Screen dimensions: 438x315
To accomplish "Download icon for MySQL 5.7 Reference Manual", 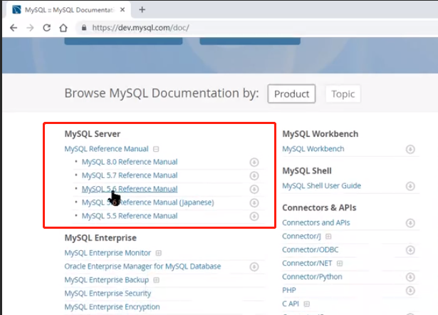I will 254,175.
